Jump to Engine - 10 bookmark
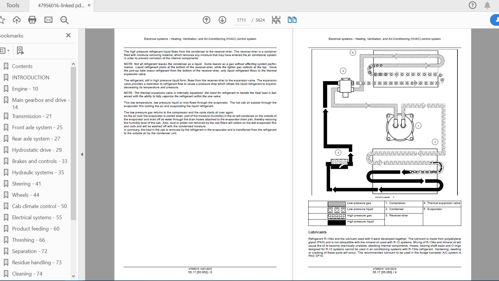Image resolution: width=499 pixels, height=281 pixels. 25,89
